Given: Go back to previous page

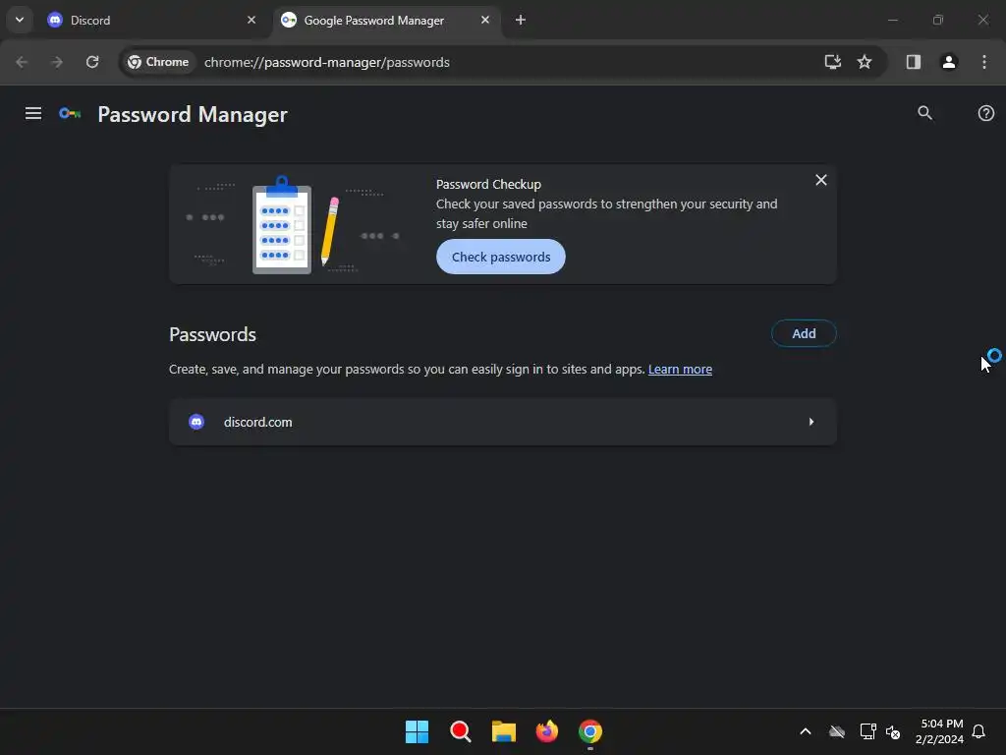Looking at the screenshot, I should pyautogui.click(x=22, y=62).
